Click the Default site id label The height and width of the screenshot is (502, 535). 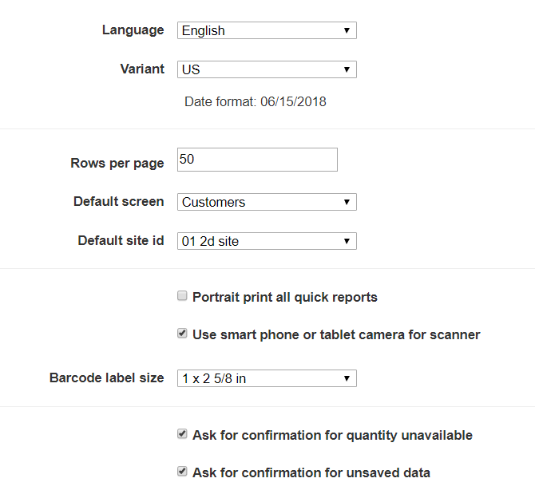(121, 240)
